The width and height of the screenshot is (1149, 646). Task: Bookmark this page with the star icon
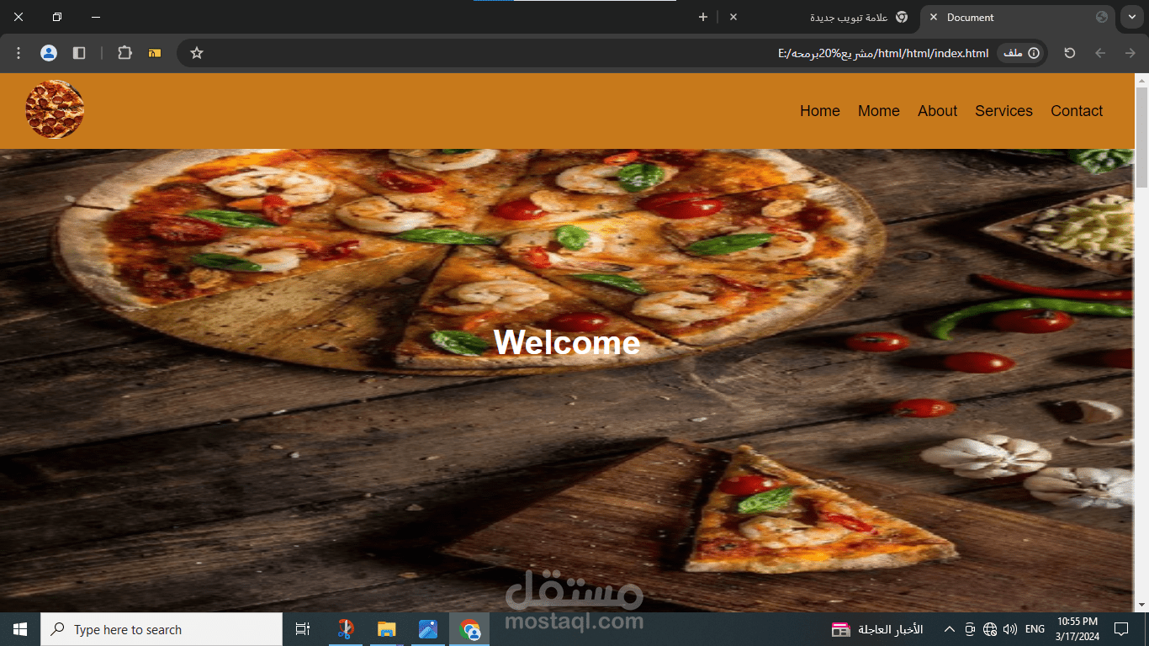point(197,53)
